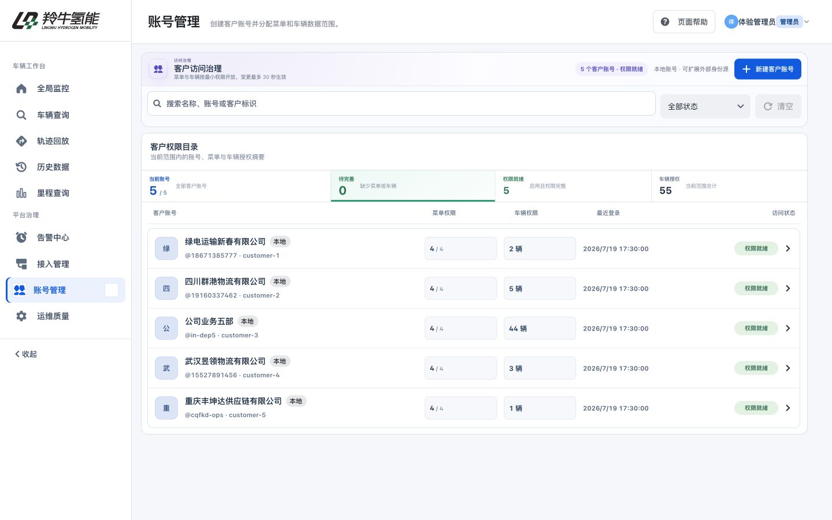Click white square beside 账号管理 sidebar item
This screenshot has height=520, width=832.
click(x=112, y=290)
